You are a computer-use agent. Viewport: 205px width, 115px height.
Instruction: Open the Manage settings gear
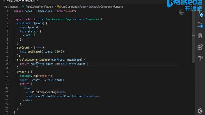point(200,111)
